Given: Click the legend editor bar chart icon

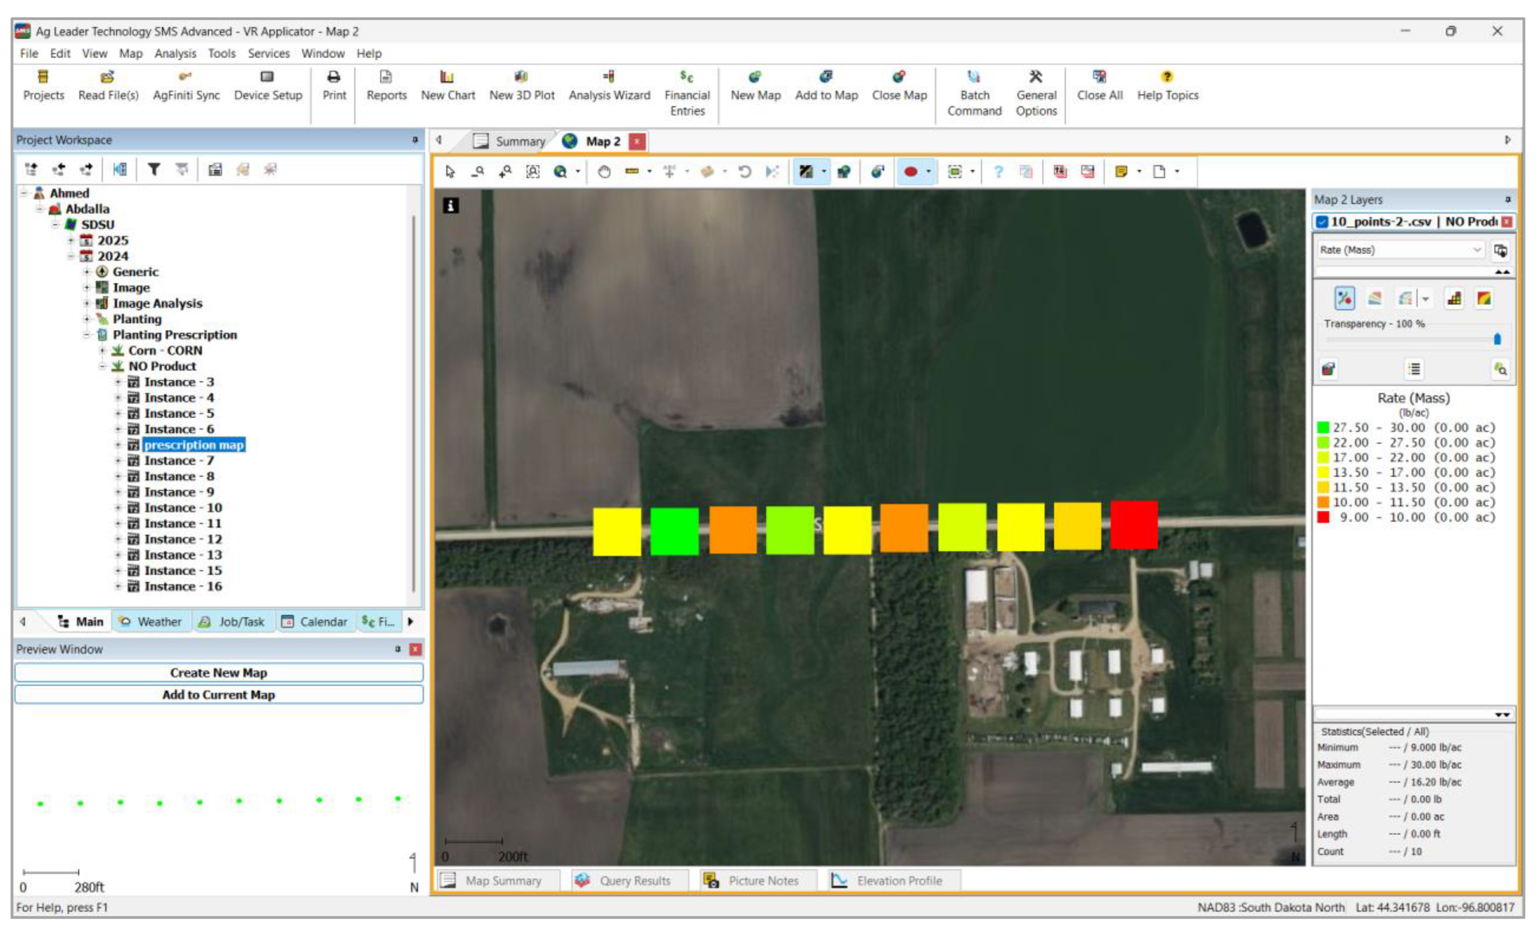Looking at the screenshot, I should point(1454,299).
